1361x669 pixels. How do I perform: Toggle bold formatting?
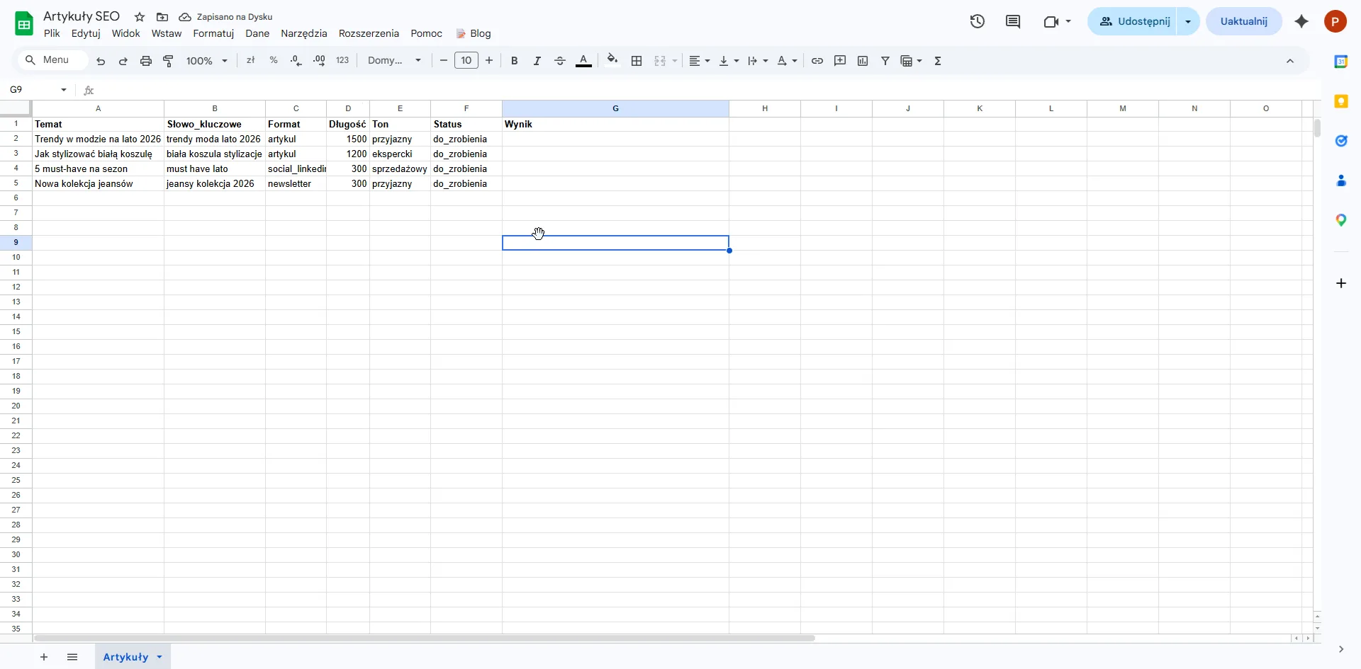(515, 61)
